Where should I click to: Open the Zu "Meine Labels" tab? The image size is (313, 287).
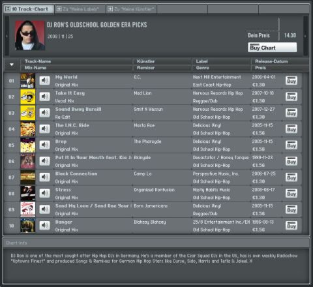[80, 9]
